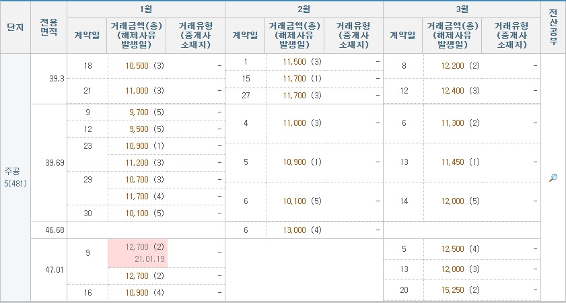Image resolution: width=566 pixels, height=303 pixels.
Task: Open the magnifier icon under 전산공부 column
Action: point(553,178)
